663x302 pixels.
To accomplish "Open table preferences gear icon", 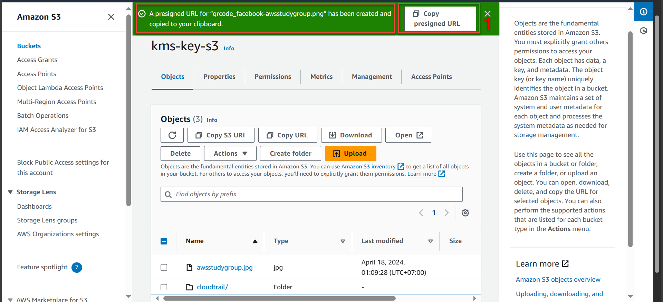I will point(465,213).
